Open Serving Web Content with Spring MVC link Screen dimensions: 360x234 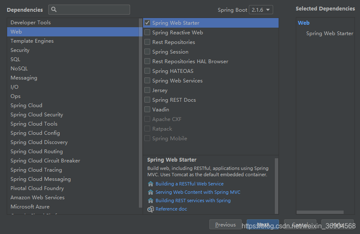point(198,192)
